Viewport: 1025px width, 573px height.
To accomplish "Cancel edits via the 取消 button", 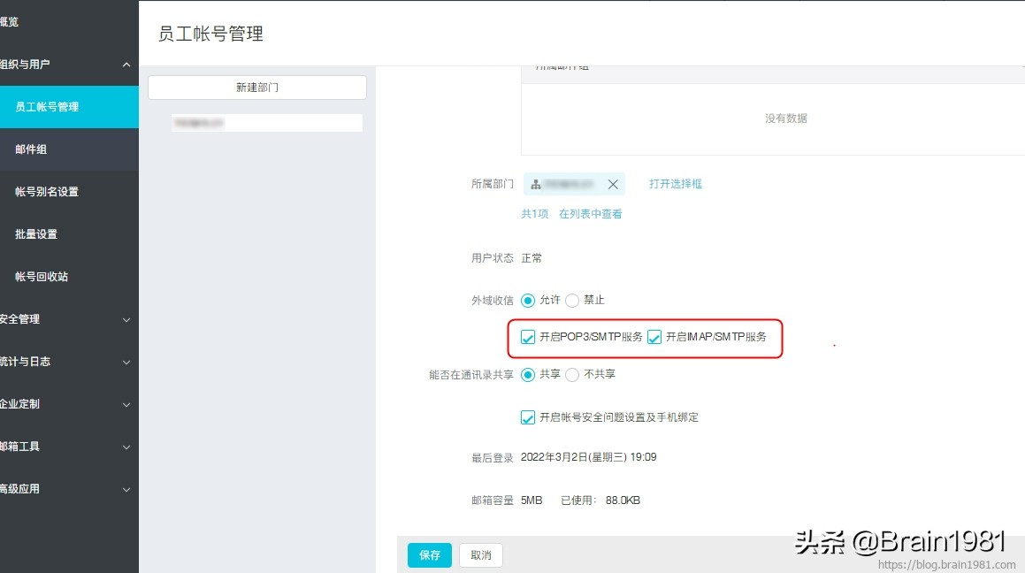I will click(x=480, y=555).
